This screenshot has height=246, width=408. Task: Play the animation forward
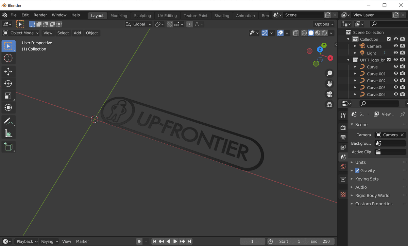(x=175, y=241)
